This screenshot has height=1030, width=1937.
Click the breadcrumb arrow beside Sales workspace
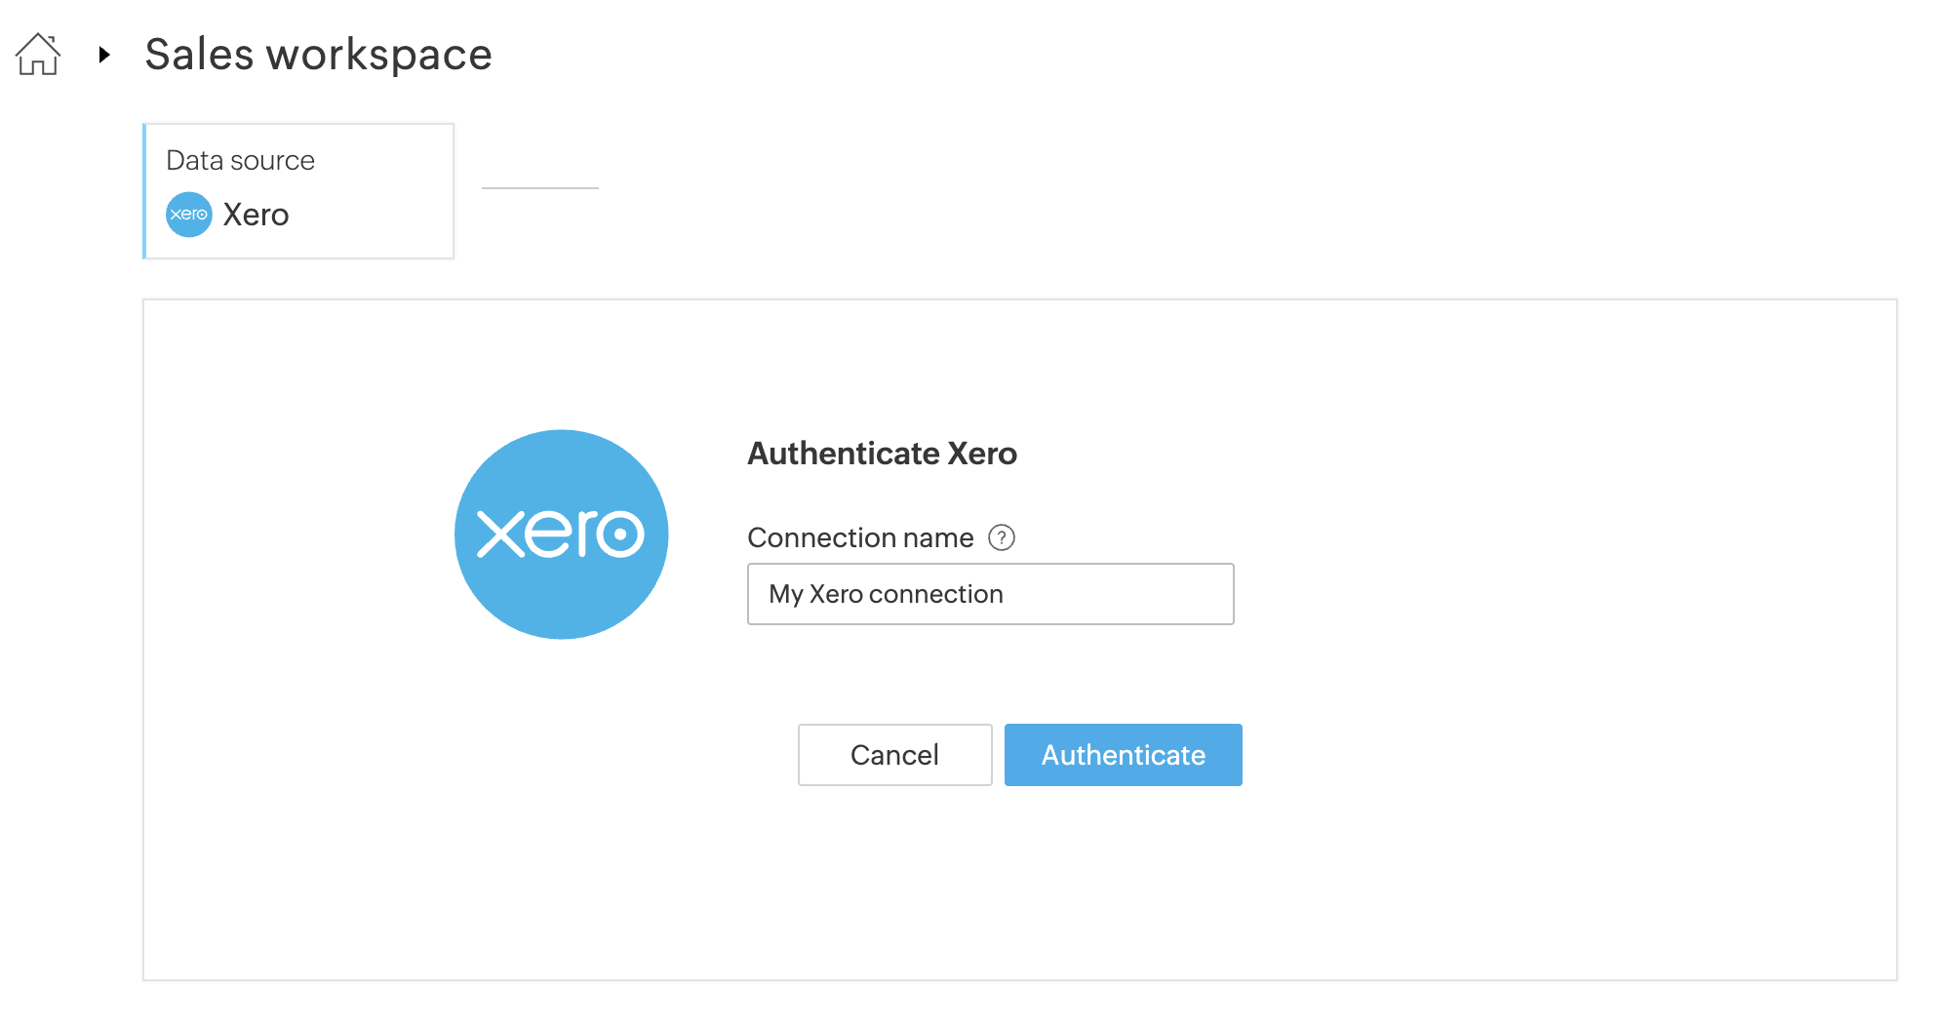click(104, 55)
